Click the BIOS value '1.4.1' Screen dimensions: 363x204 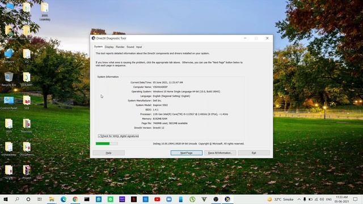pos(155,109)
